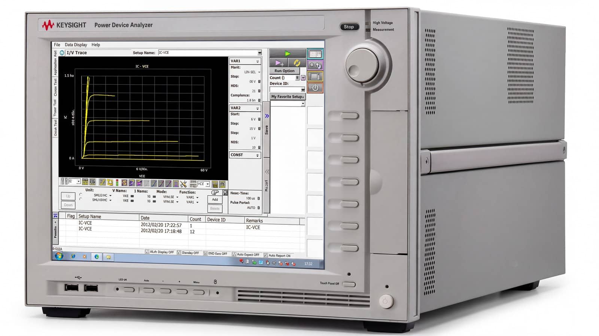Toggle the Display OFF status bar item
This screenshot has width=599, height=336.
coord(159,252)
